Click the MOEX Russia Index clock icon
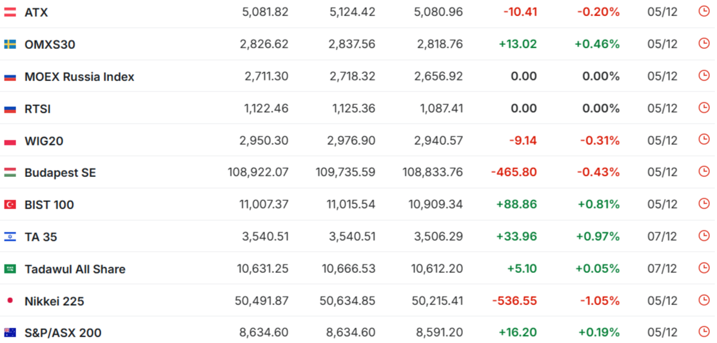 point(703,76)
